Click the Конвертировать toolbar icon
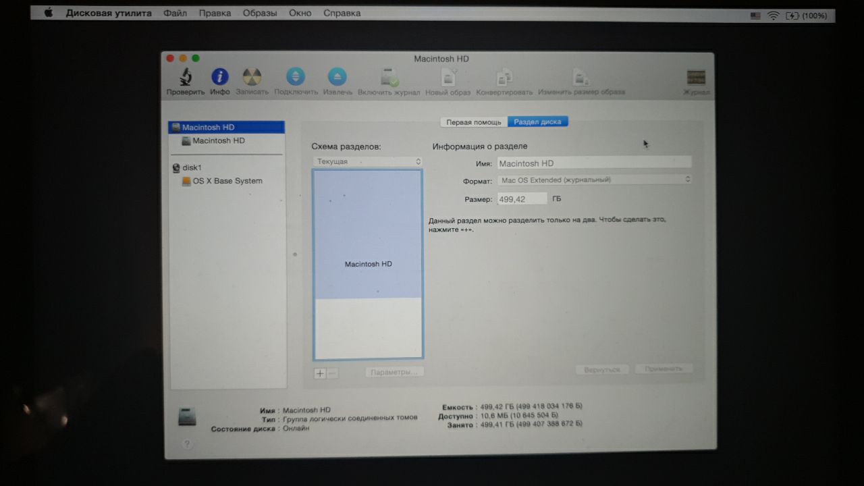Image resolution: width=864 pixels, height=486 pixels. click(504, 77)
